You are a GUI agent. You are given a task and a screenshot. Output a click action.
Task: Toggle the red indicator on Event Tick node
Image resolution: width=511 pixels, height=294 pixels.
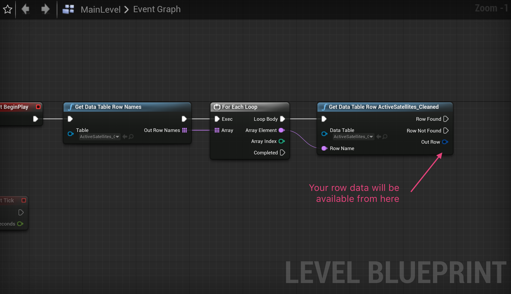point(24,200)
